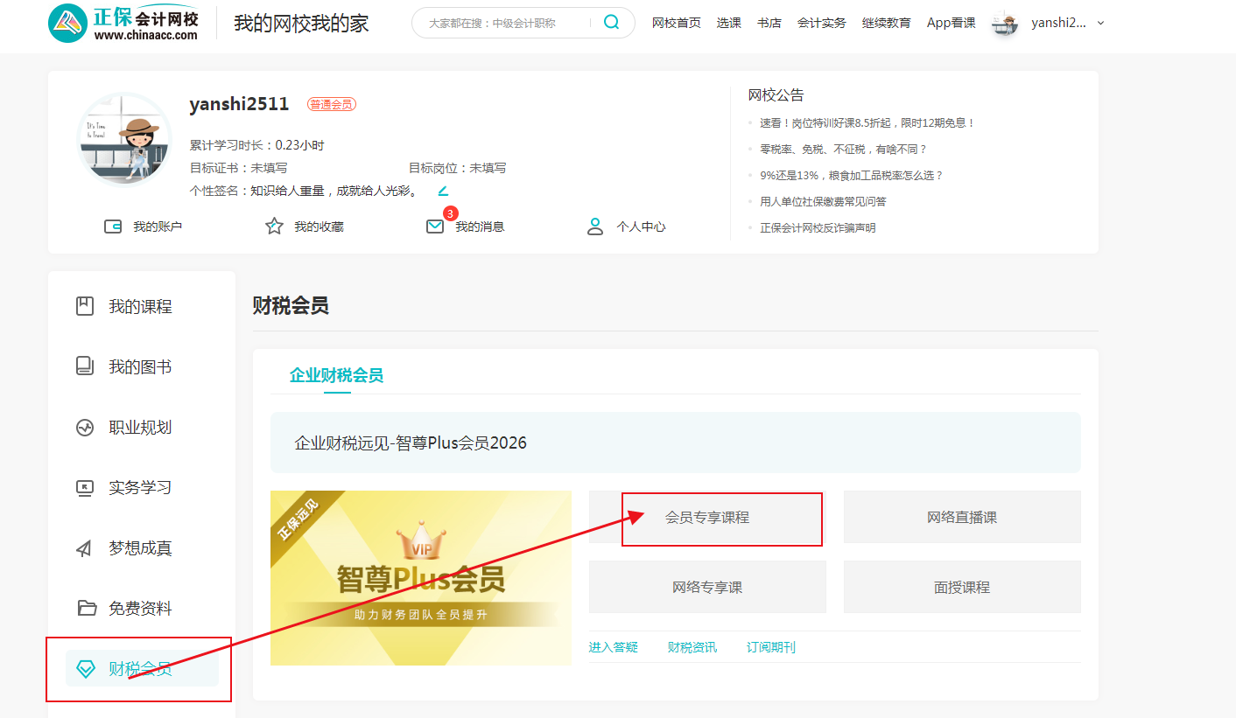Select the 企业财税会员 tab
The image size is (1236, 718).
[x=336, y=376]
